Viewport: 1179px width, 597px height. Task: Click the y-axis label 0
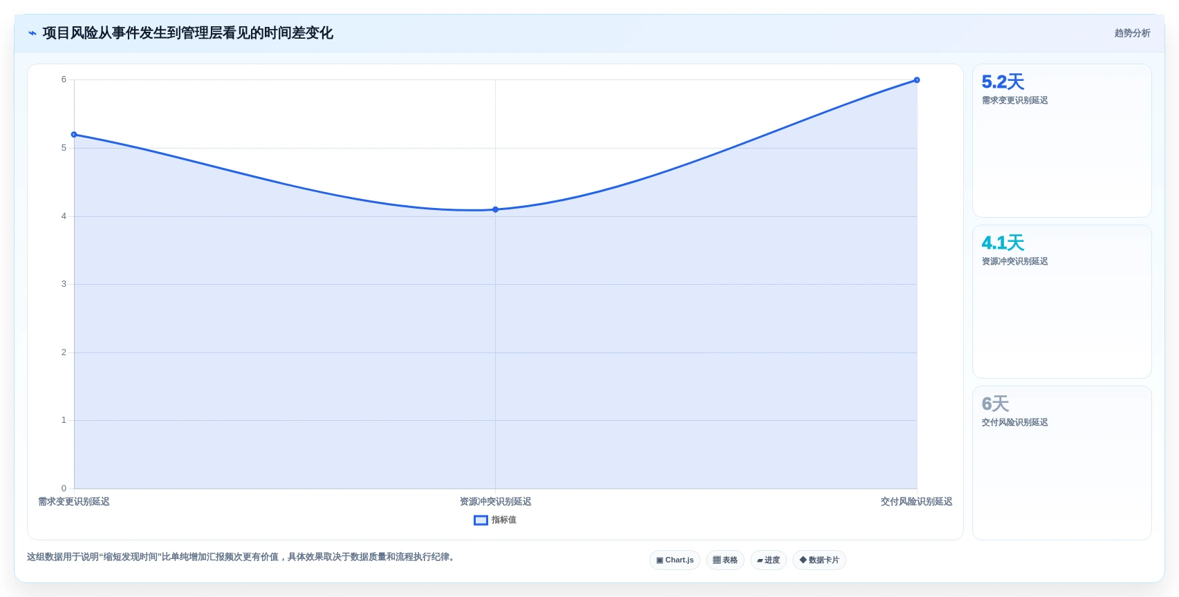tap(64, 489)
